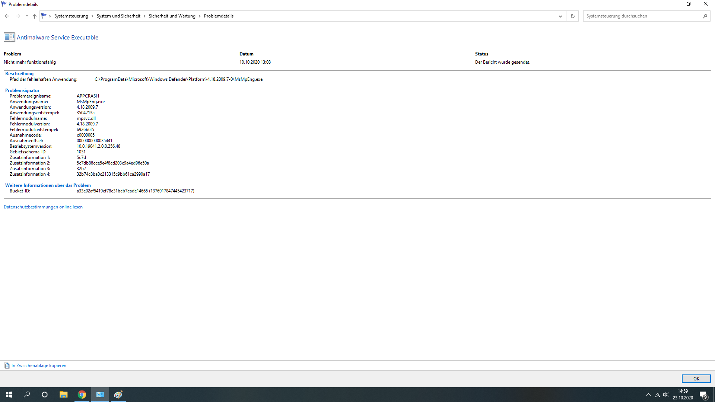
Task: Open the notification center icon
Action: pos(703,395)
